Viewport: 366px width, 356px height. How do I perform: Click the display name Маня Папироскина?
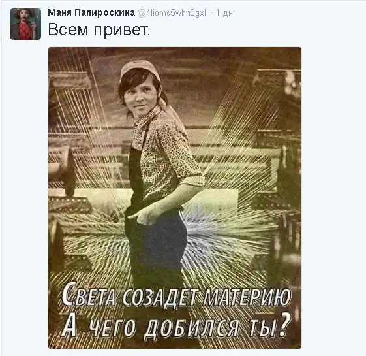tap(91, 13)
